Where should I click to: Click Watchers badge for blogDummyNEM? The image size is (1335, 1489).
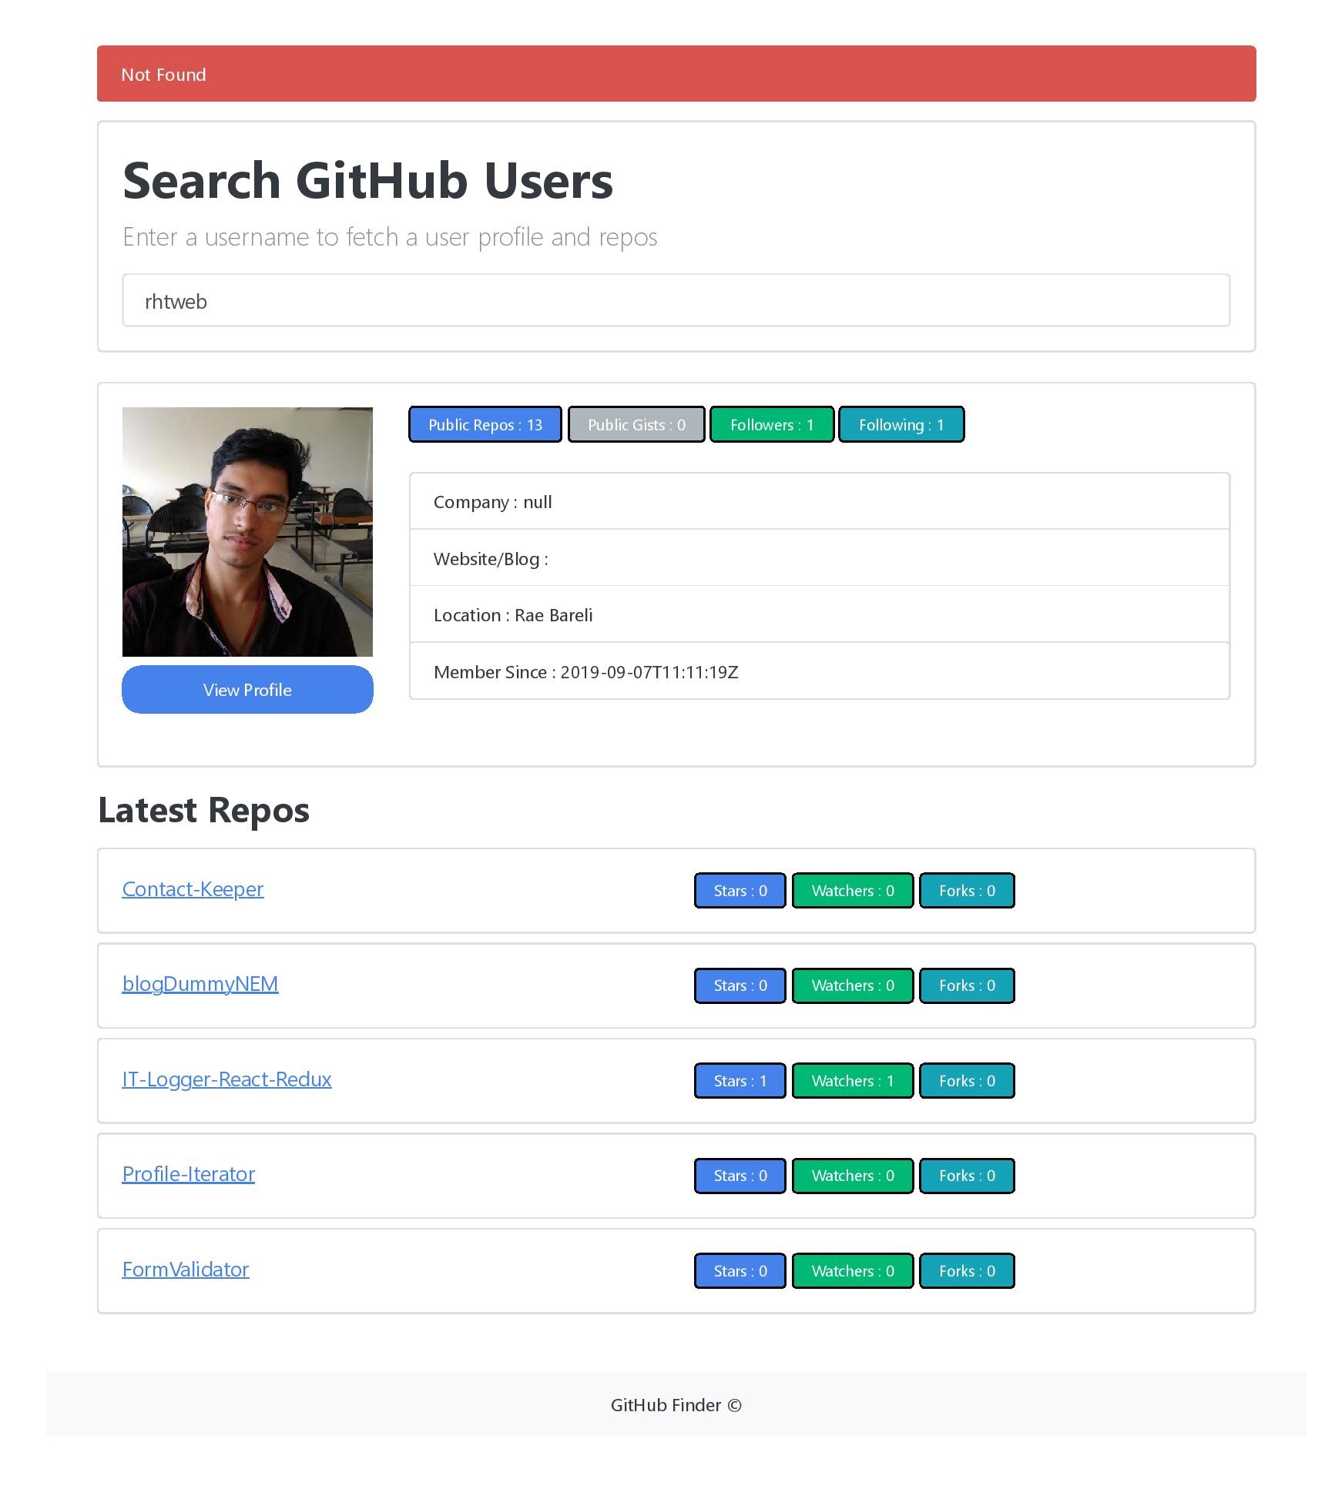point(853,985)
